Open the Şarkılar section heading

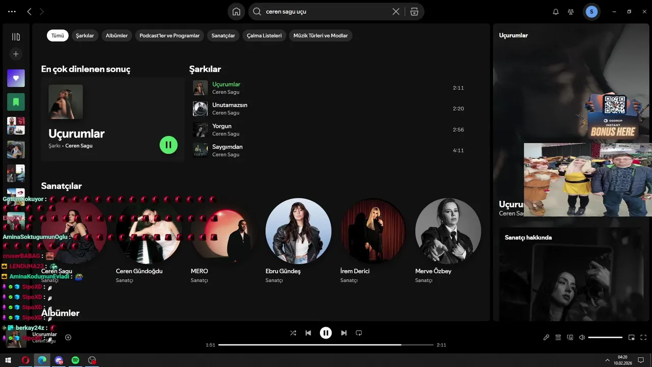(x=205, y=69)
